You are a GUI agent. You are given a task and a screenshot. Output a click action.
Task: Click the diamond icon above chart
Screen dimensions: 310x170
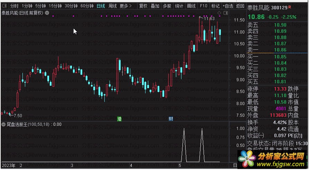tap(219, 13)
